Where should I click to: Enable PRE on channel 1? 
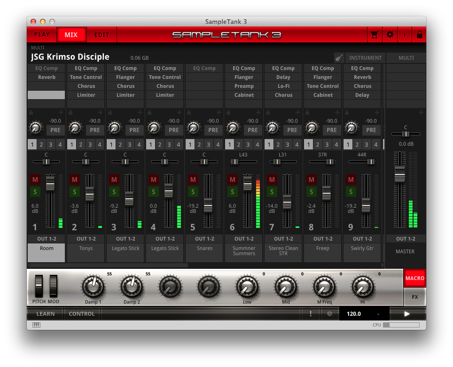(55, 130)
